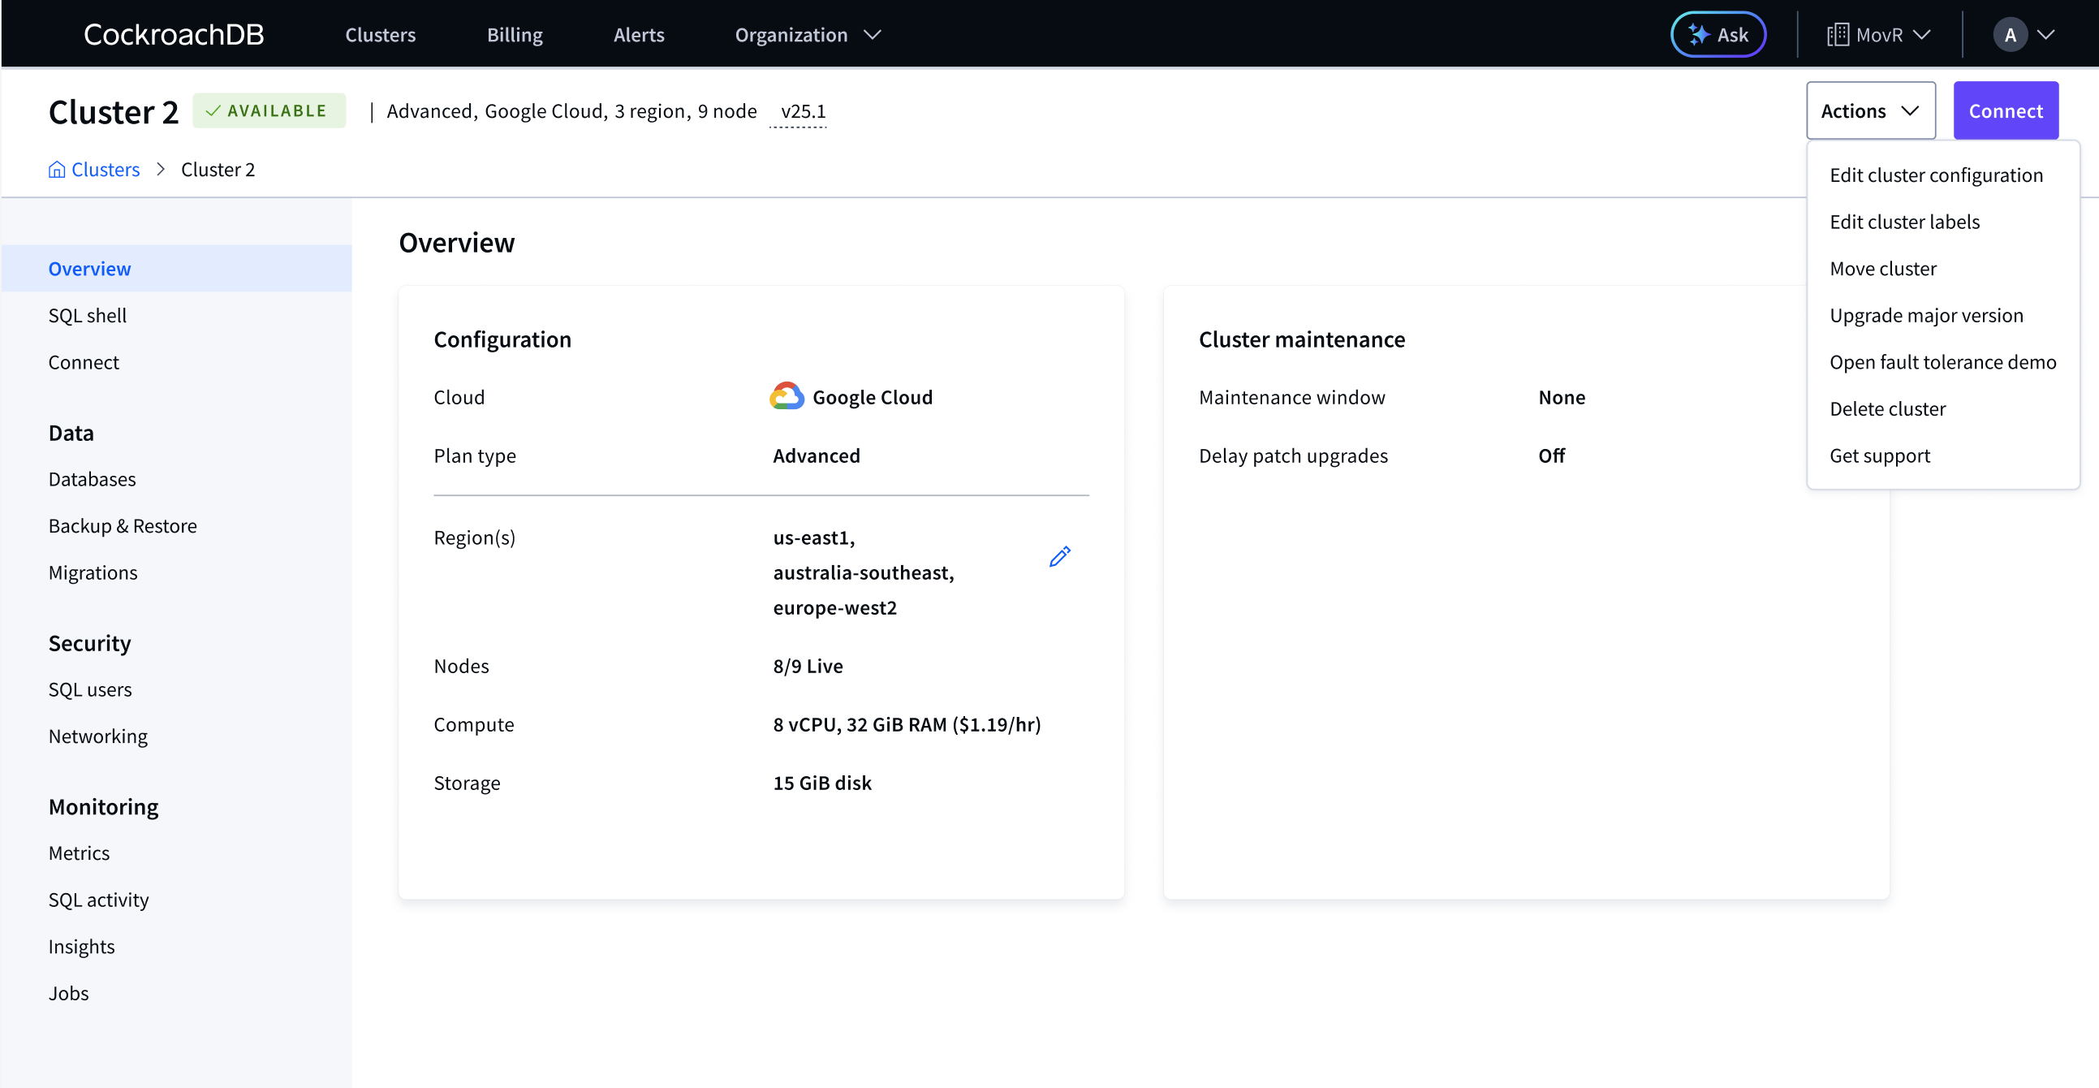This screenshot has width=2099, height=1088.
Task: Click the purple Connect button
Action: pyautogui.click(x=2006, y=111)
